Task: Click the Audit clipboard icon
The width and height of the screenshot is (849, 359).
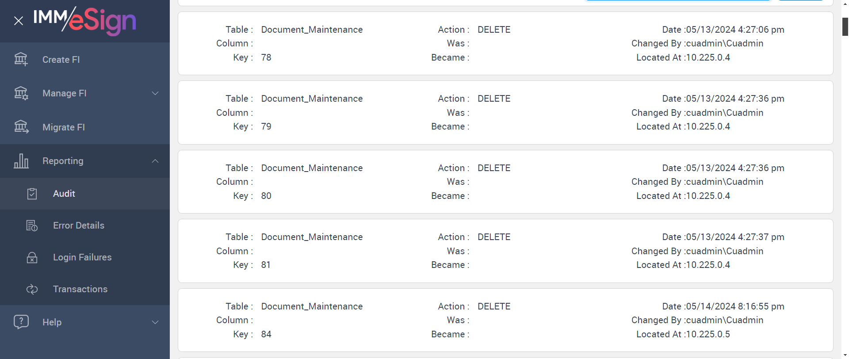Action: (32, 194)
